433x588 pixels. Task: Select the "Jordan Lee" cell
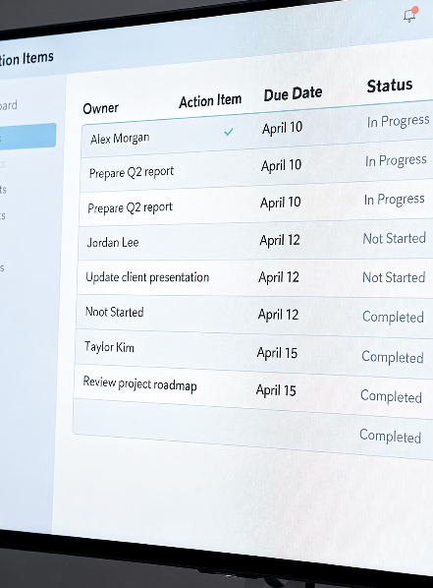(x=113, y=242)
